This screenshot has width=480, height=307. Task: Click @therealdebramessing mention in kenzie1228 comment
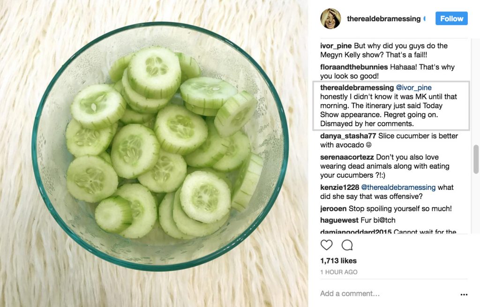[398, 187]
